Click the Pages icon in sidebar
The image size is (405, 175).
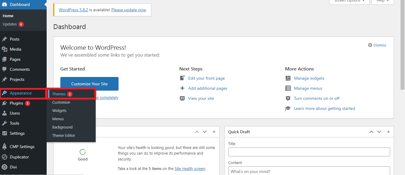pyautogui.click(x=4, y=59)
